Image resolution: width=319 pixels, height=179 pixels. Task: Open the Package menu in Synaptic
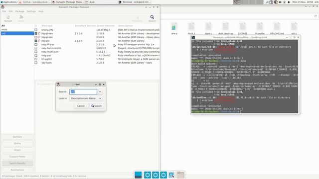[20, 11]
